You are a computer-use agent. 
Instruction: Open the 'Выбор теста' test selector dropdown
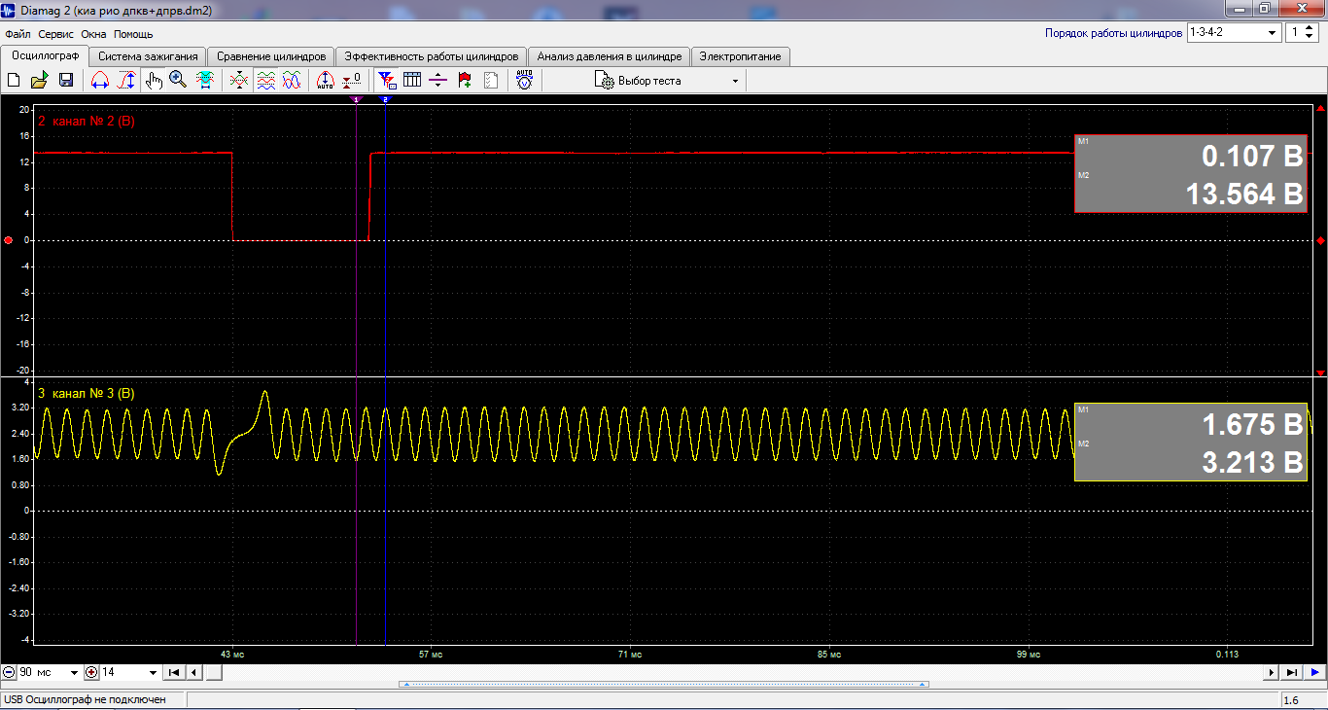pyautogui.click(x=667, y=81)
